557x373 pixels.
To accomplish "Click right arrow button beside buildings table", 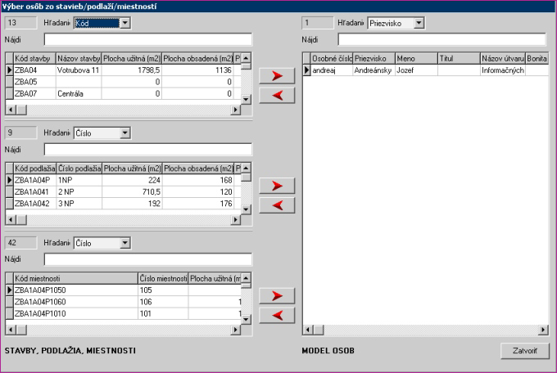I will point(276,76).
